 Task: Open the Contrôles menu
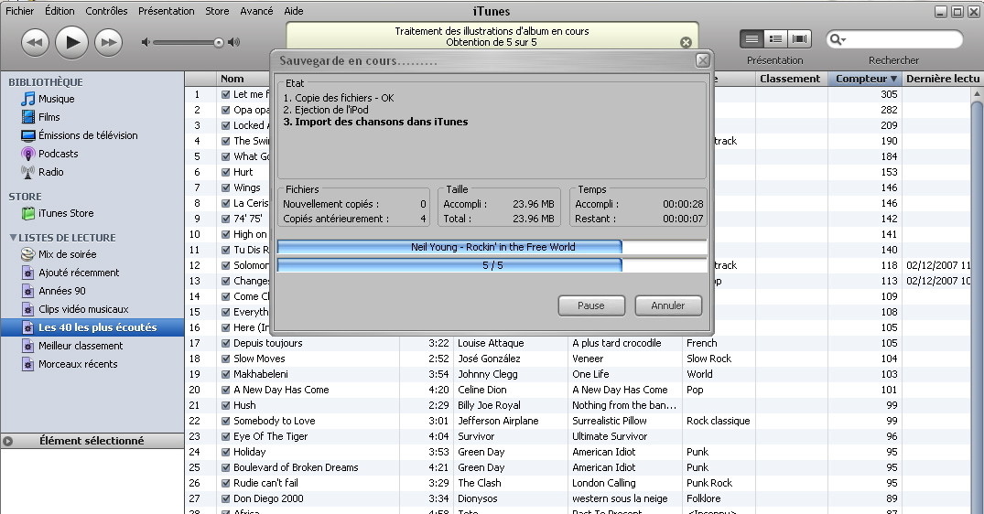(106, 11)
